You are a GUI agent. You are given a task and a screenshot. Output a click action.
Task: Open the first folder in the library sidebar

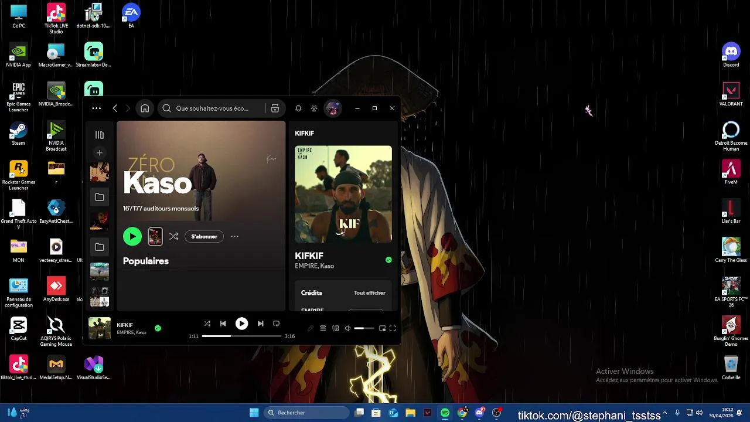tap(100, 198)
